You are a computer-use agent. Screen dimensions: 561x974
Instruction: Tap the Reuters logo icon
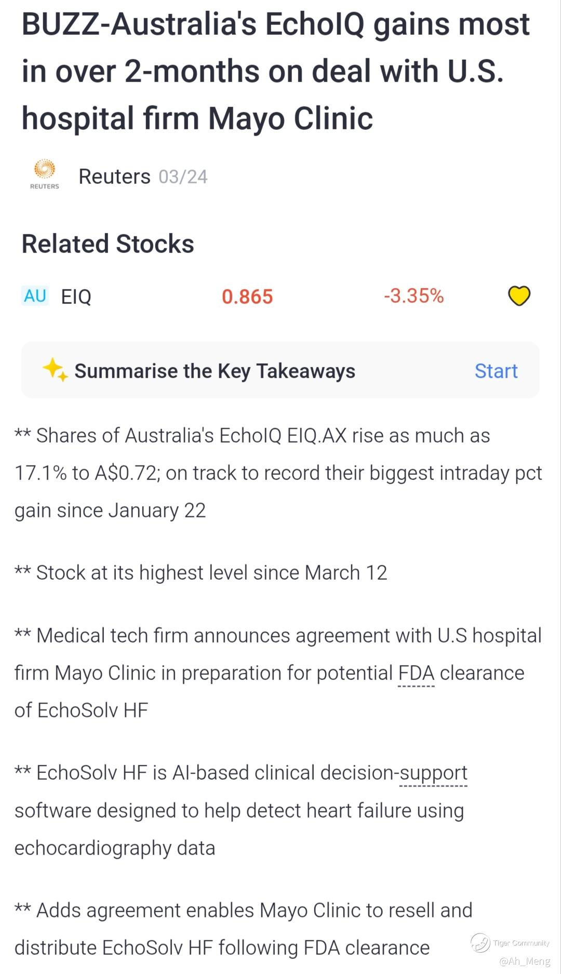click(x=45, y=175)
